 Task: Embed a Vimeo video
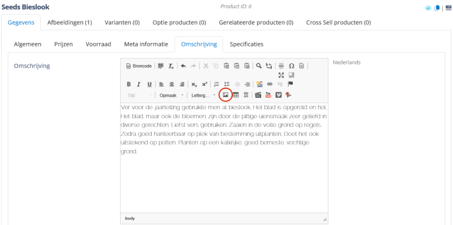[x=278, y=95]
